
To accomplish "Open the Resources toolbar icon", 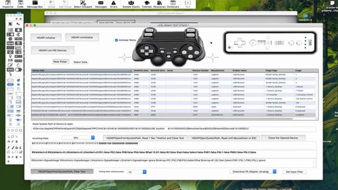I will click(159, 4).
